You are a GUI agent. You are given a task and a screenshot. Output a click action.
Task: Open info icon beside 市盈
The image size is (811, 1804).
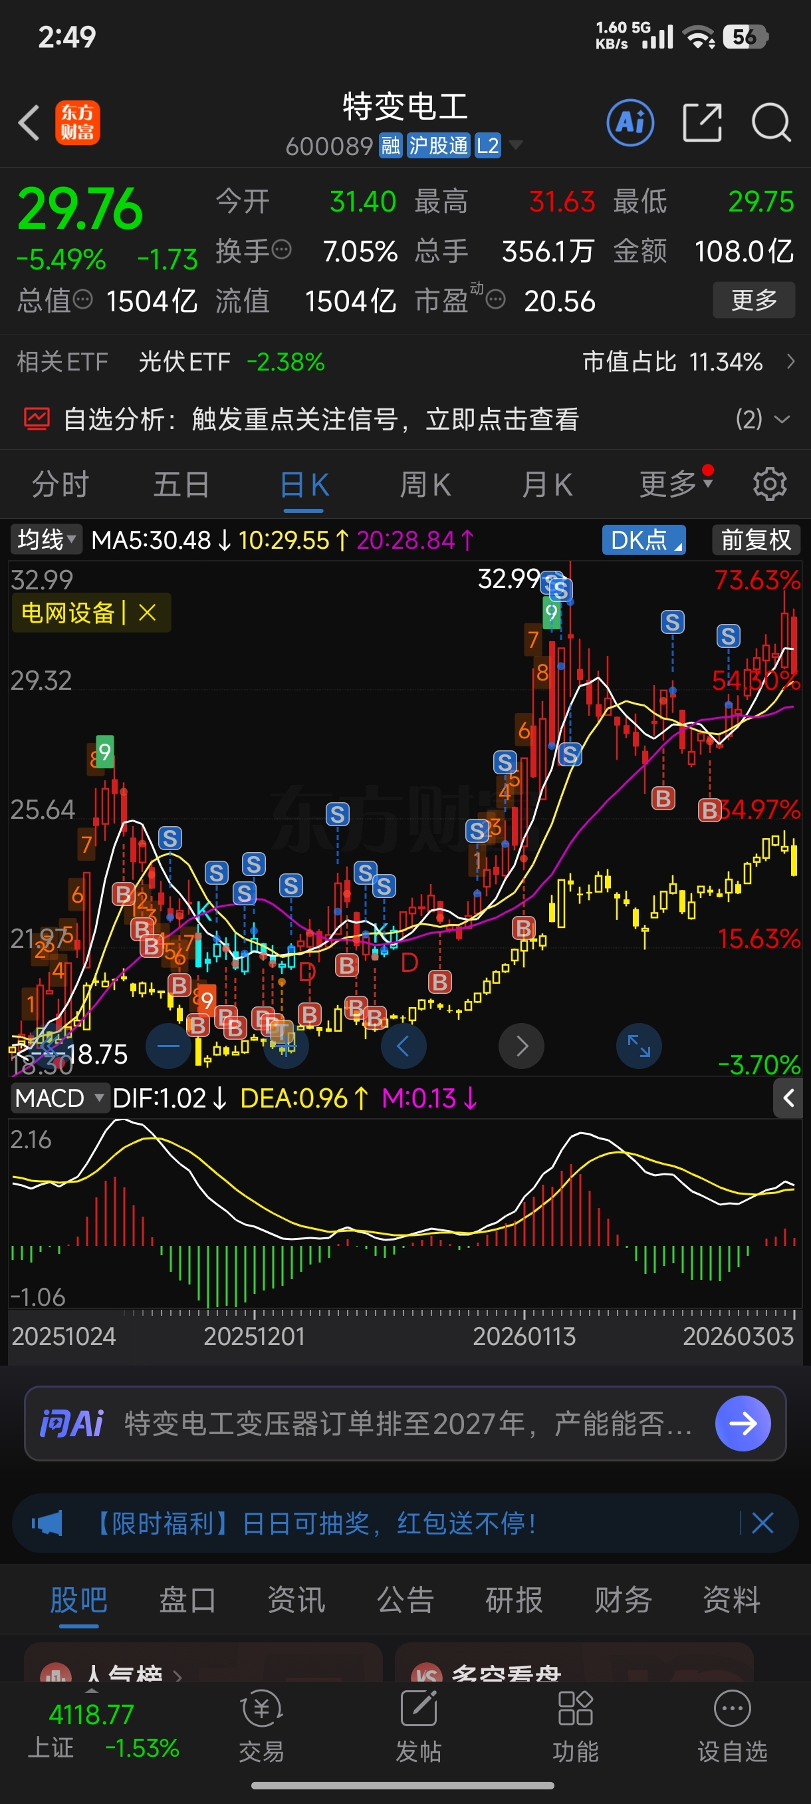click(x=495, y=301)
